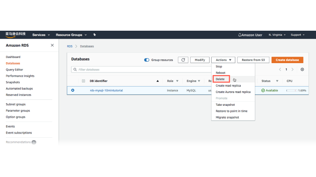Click the Create database button
Screen dimensions: 316x177
point(287,60)
